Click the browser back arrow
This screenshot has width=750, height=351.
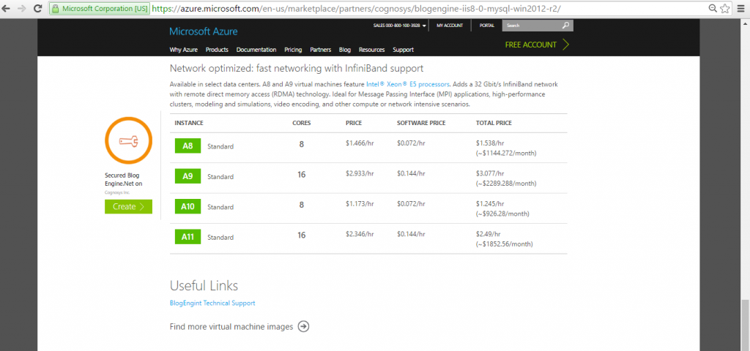pyautogui.click(x=8, y=9)
